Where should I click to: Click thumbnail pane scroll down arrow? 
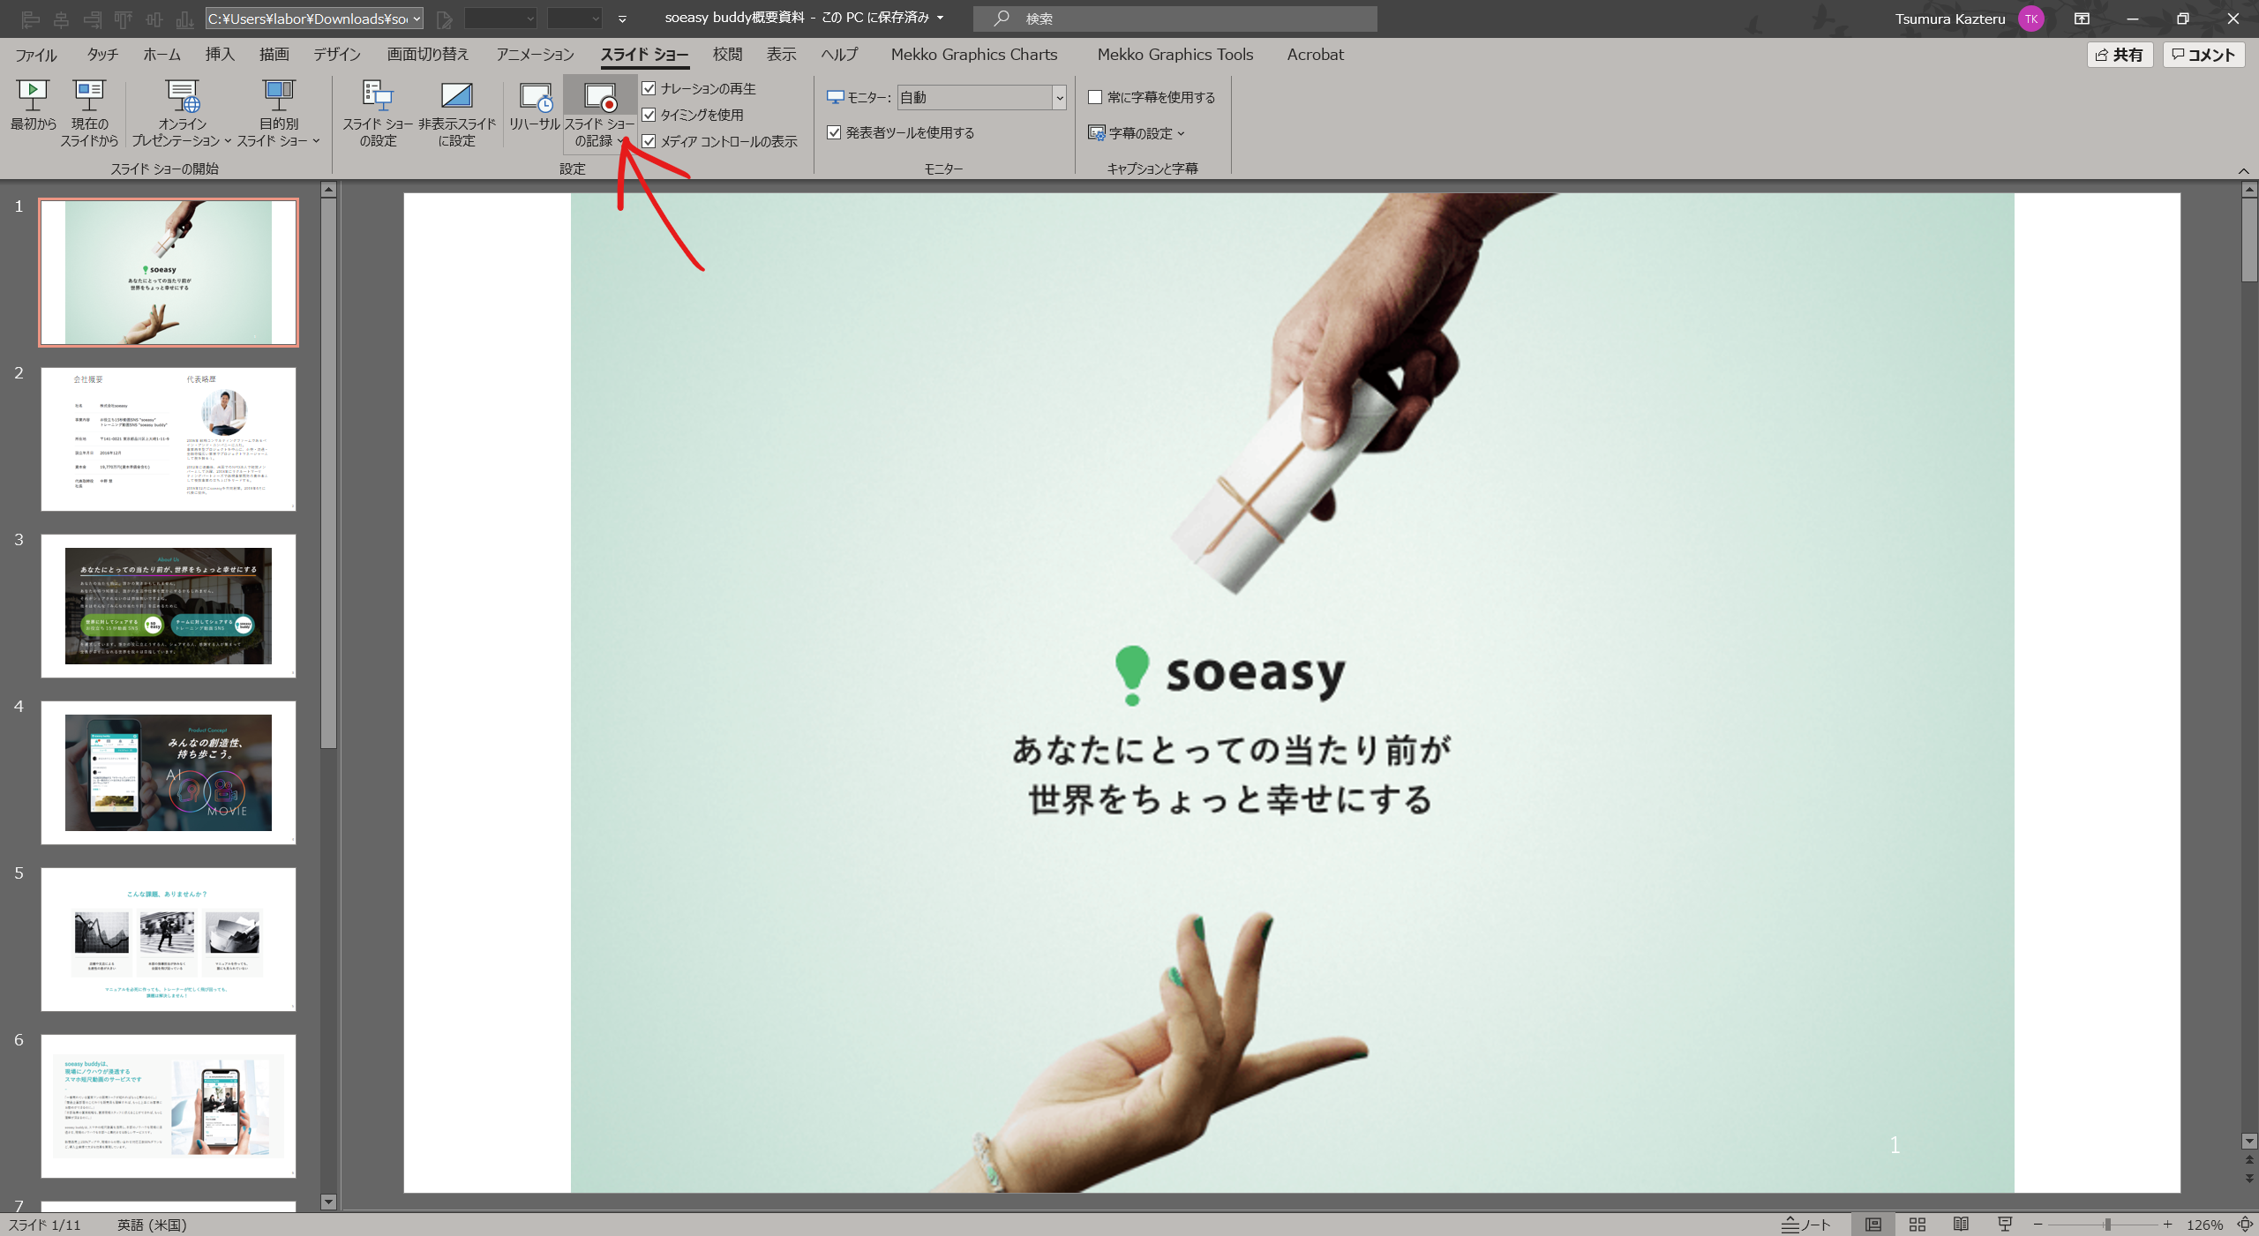[328, 1202]
